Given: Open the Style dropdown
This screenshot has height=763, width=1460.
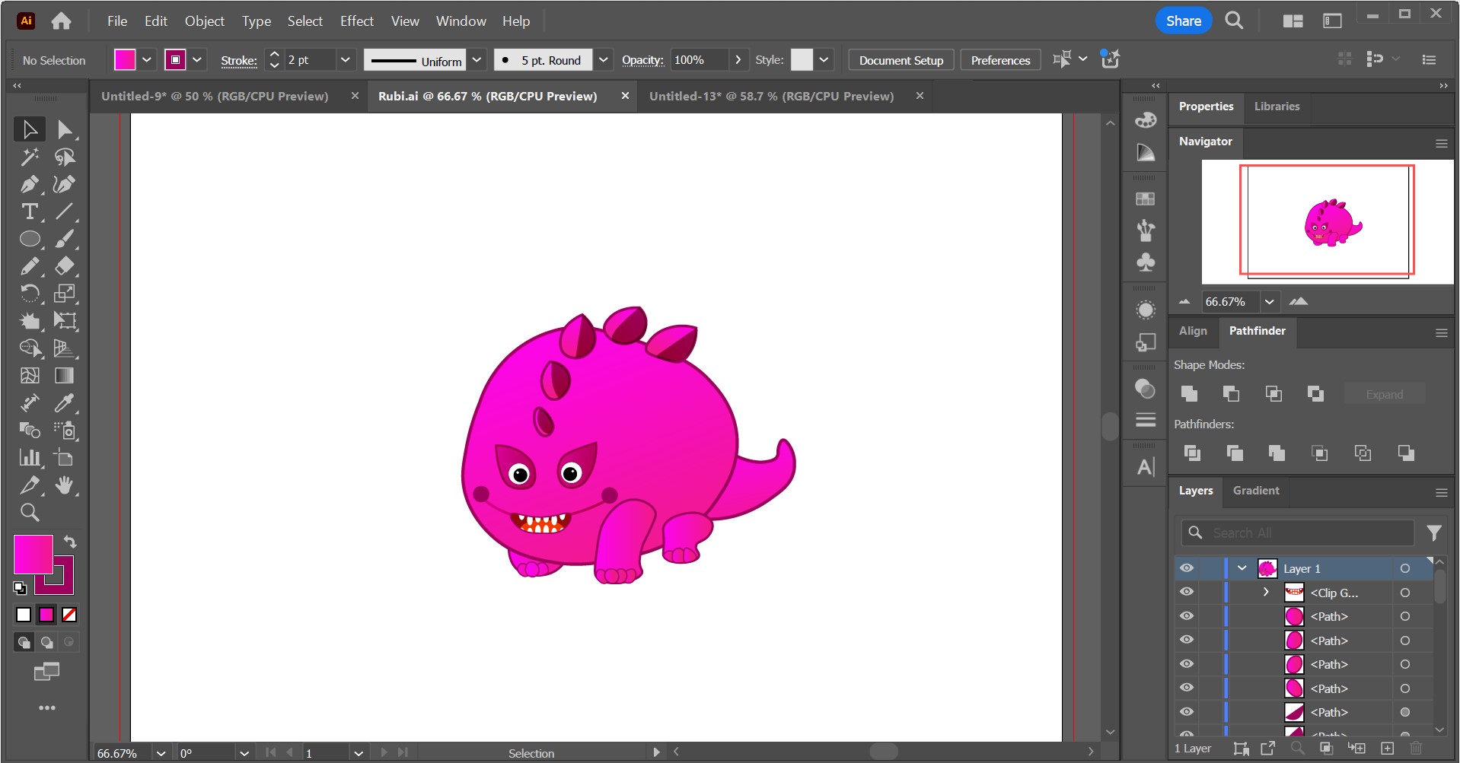Looking at the screenshot, I should pos(824,59).
